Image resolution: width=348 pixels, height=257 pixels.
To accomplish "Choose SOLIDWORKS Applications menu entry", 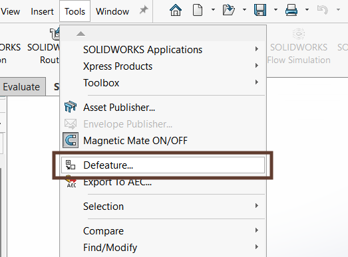I will pyautogui.click(x=163, y=50).
